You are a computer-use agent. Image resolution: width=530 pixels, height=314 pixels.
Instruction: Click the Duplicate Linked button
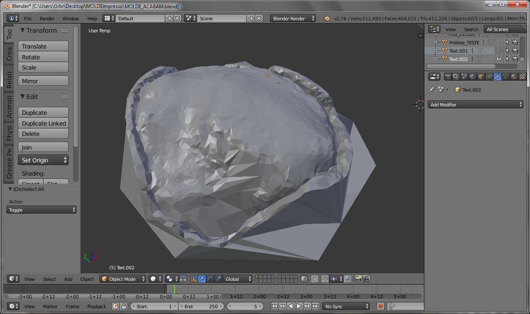pyautogui.click(x=43, y=123)
